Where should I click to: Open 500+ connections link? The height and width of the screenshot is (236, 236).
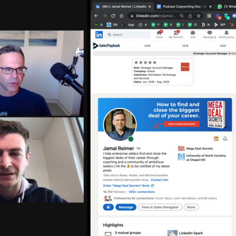tap(142, 192)
